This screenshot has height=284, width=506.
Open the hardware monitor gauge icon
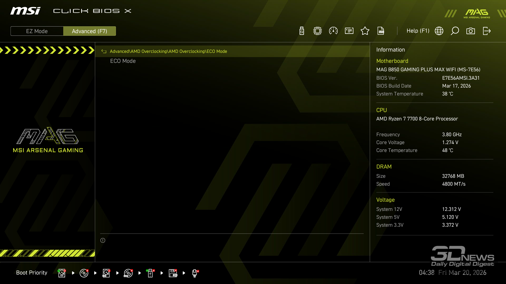[333, 31]
